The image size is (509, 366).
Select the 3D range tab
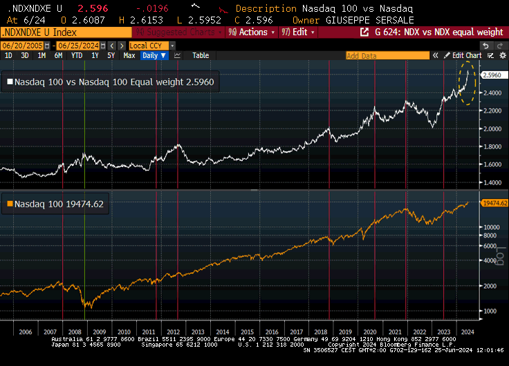pos(25,55)
